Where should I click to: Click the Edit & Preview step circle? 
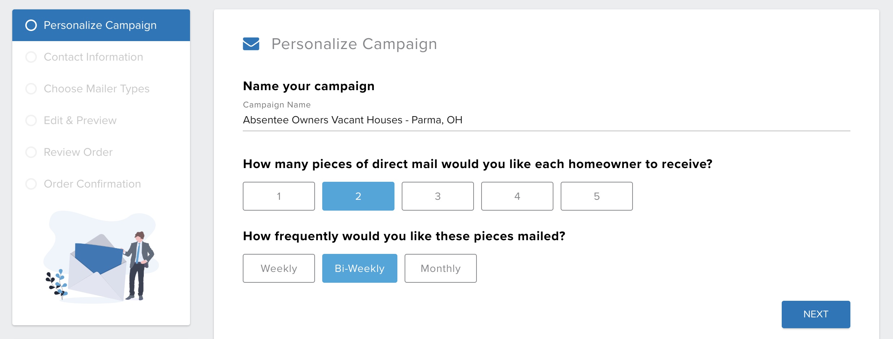(x=31, y=120)
